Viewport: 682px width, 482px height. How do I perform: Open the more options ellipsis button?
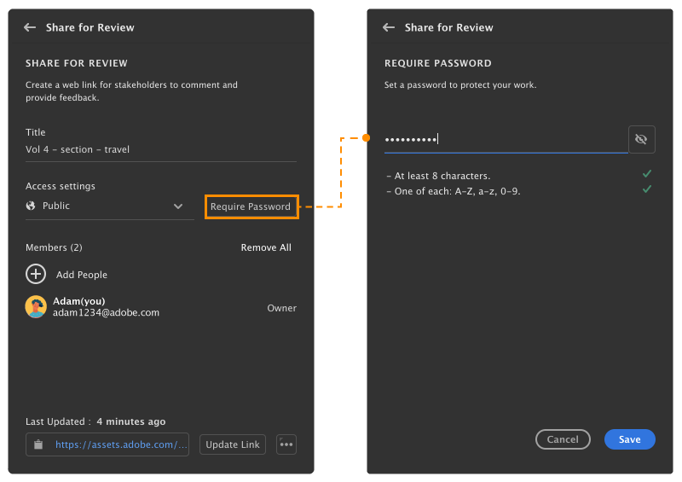(286, 444)
